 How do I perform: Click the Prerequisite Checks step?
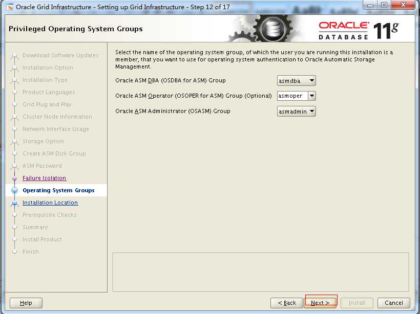(x=50, y=215)
